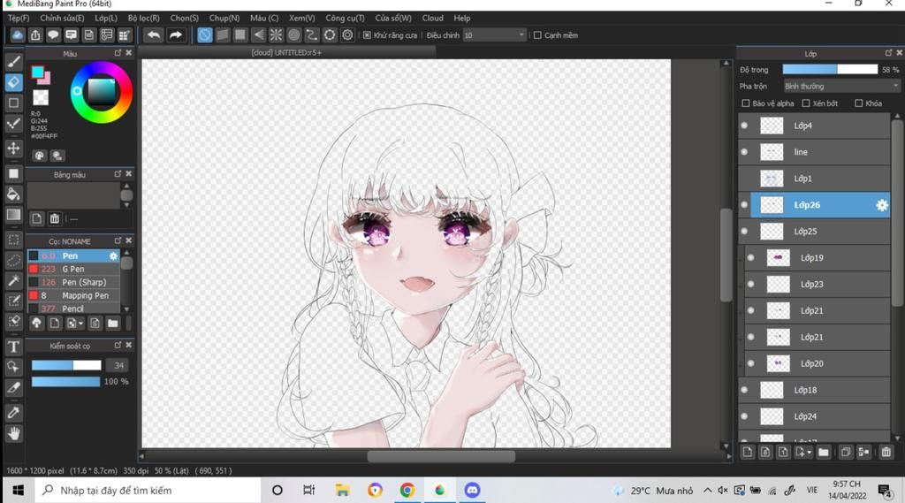This screenshot has width=905, height=503.
Task: Detach the Kiểm soát cọ panel
Action: coord(118,346)
